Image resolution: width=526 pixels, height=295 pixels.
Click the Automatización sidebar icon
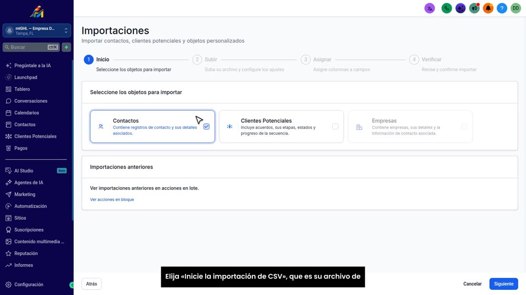(9, 206)
